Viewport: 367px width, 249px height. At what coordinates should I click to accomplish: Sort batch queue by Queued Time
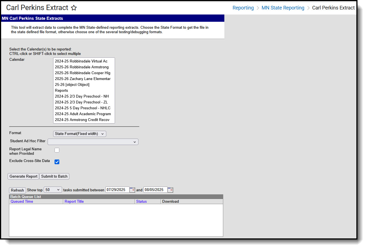coord(22,202)
